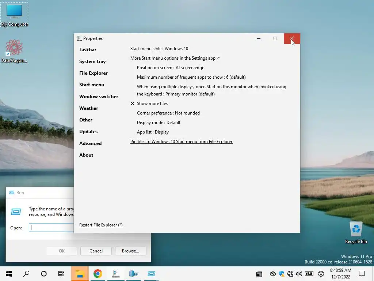The image size is (374, 281).
Task: Close the Properties window
Action: pos(292,38)
